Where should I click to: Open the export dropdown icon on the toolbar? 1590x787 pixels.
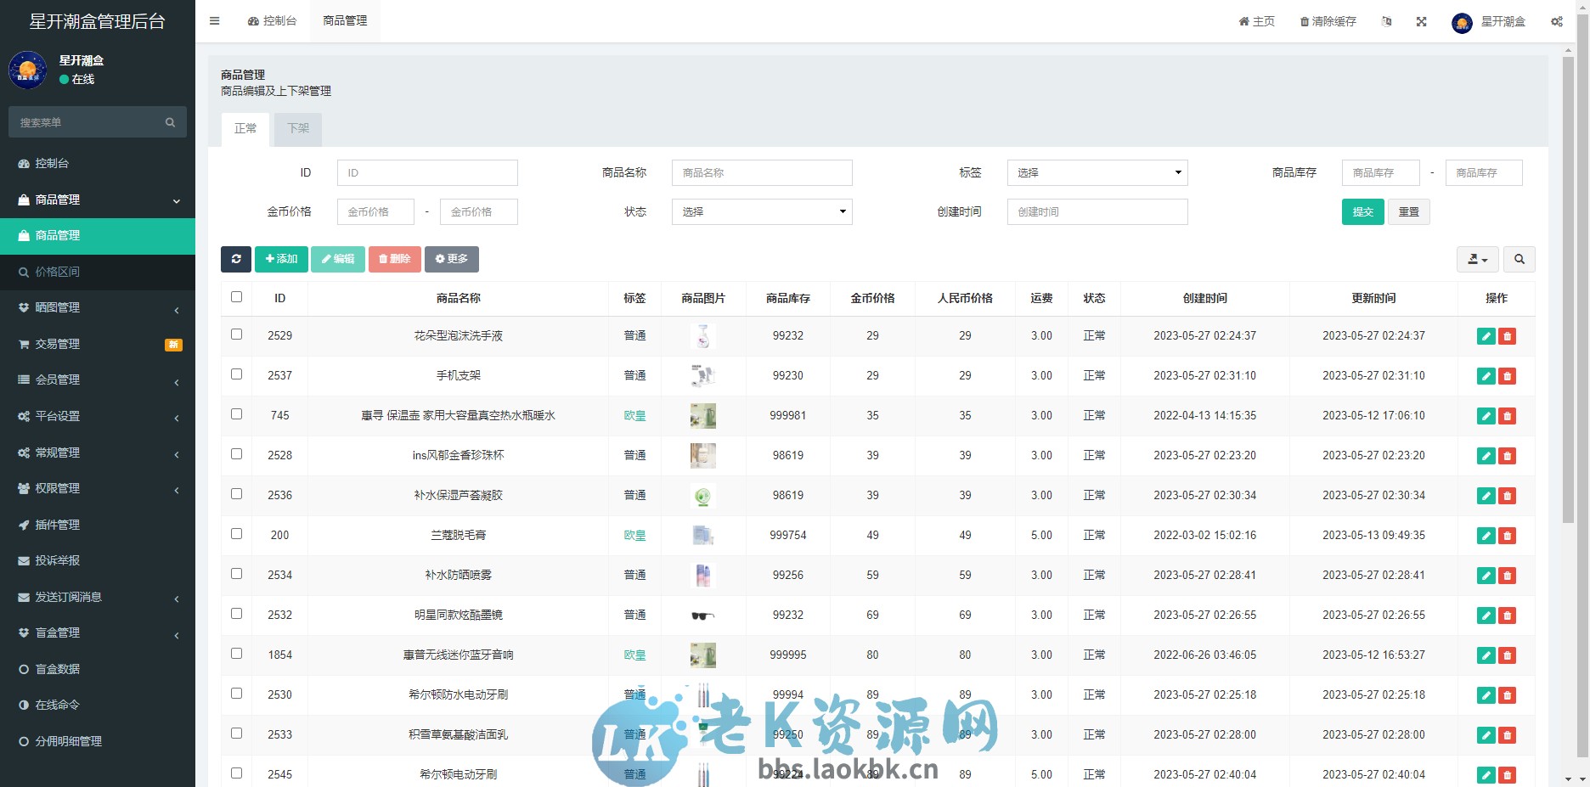(1477, 259)
